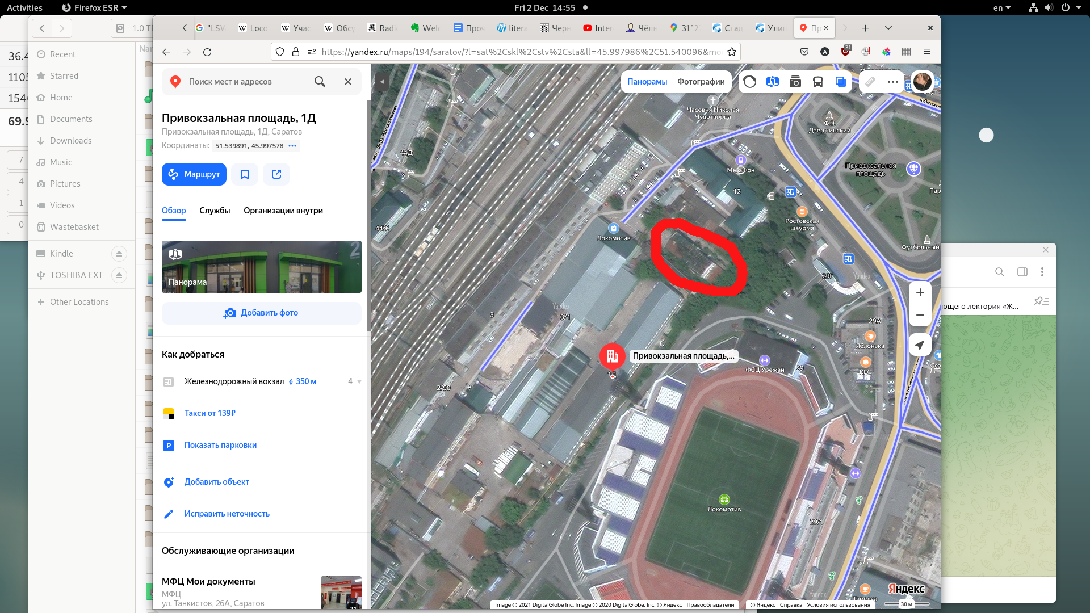Screen dimensions: 1090x613
Task: Toggle the street panoramas icon in map toolbar
Action: click(773, 82)
